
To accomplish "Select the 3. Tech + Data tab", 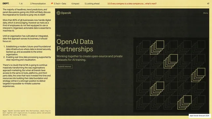I will (x=60, y=4).
